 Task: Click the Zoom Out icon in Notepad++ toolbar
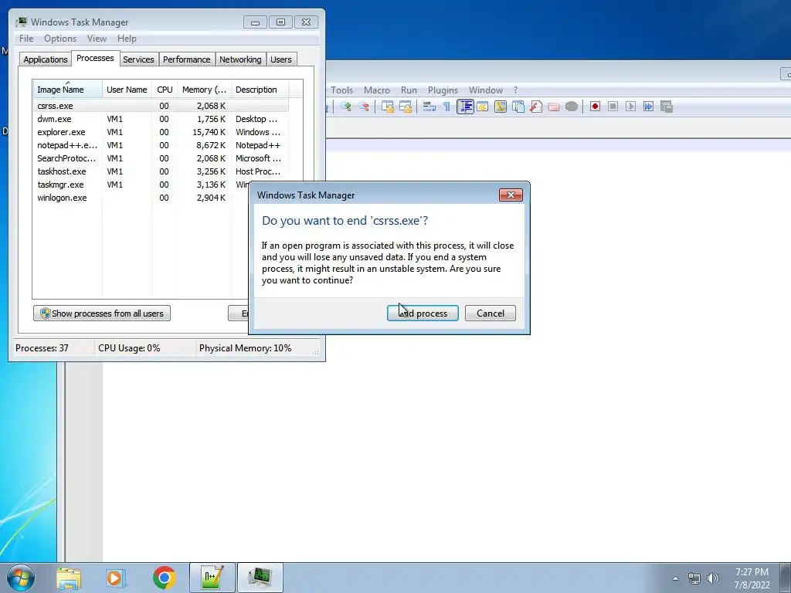click(364, 107)
